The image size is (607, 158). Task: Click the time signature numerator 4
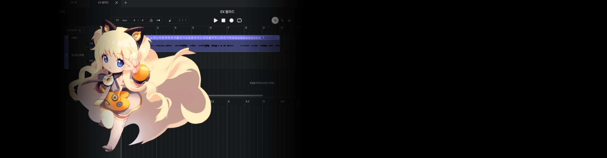pyautogui.click(x=134, y=21)
